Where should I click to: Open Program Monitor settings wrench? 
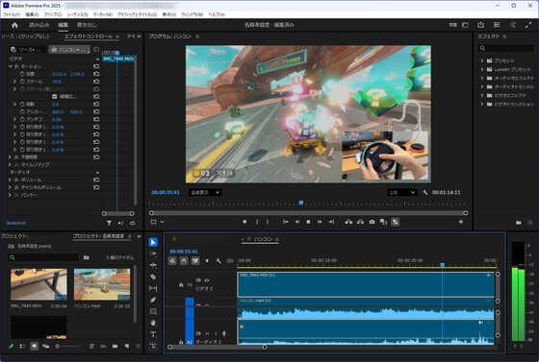click(x=425, y=193)
